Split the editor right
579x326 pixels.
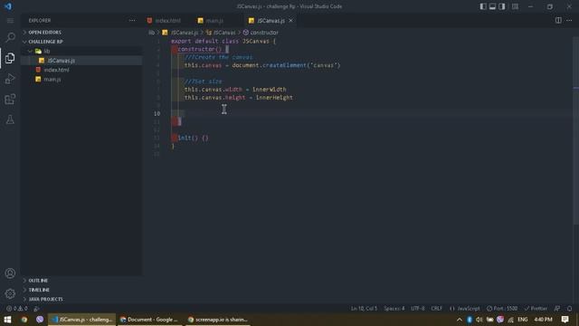pyautogui.click(x=558, y=21)
